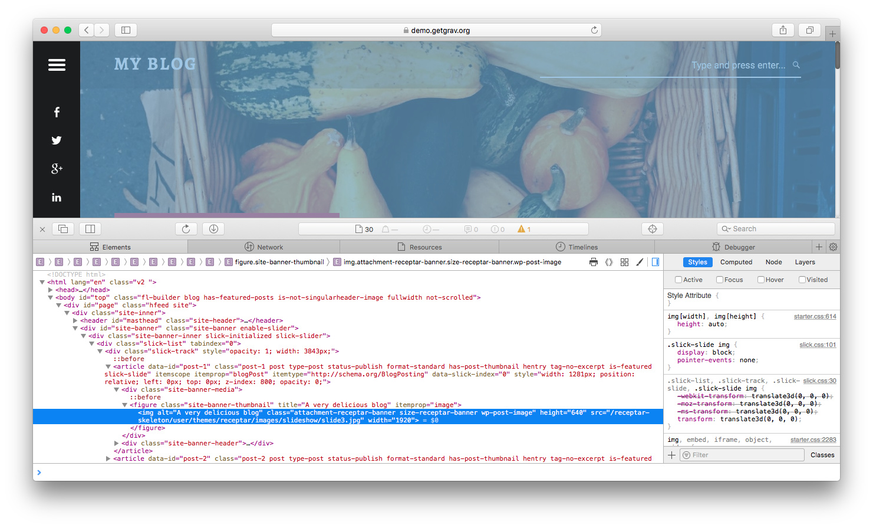The height and width of the screenshot is (528, 873).
Task: Toggle the Classes button in styles panel
Action: click(x=822, y=455)
